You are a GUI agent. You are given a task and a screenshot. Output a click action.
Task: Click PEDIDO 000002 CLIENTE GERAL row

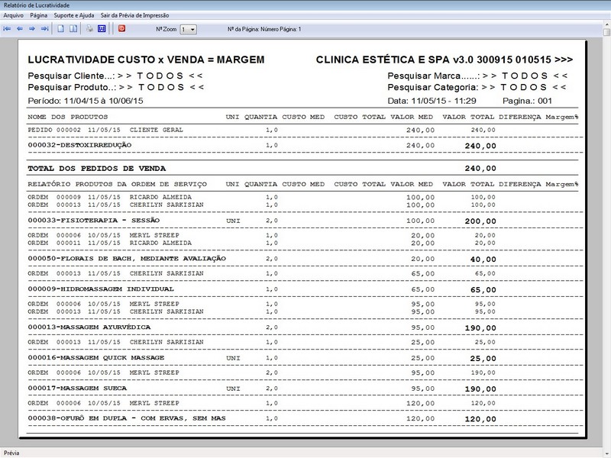(x=261, y=130)
